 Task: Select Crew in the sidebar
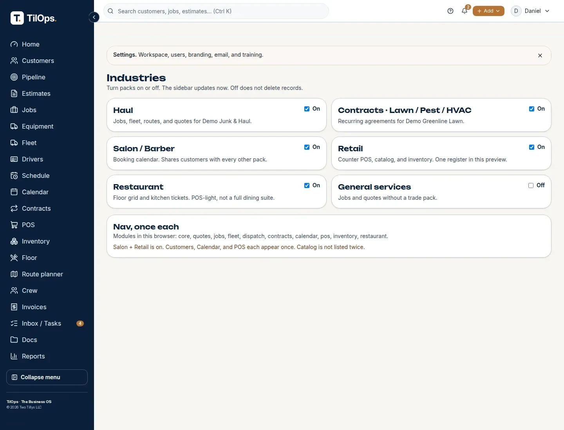pos(47,290)
